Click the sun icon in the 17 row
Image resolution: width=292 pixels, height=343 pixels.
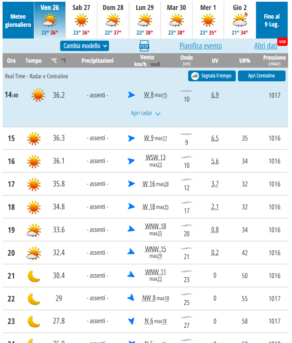click(34, 184)
